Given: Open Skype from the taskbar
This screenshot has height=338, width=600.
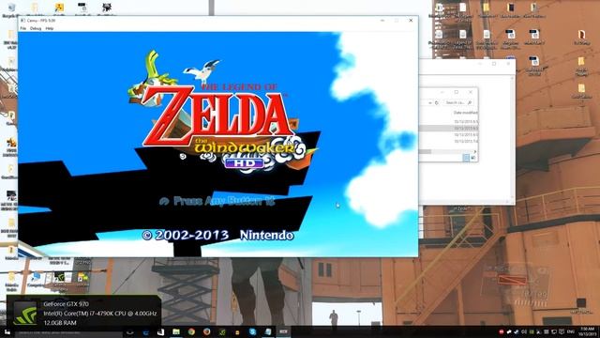Looking at the screenshot, I should coord(252,332).
